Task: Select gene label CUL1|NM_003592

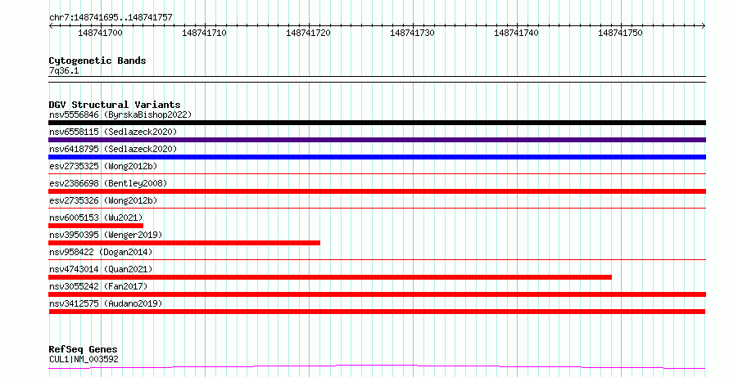Action: coord(84,359)
